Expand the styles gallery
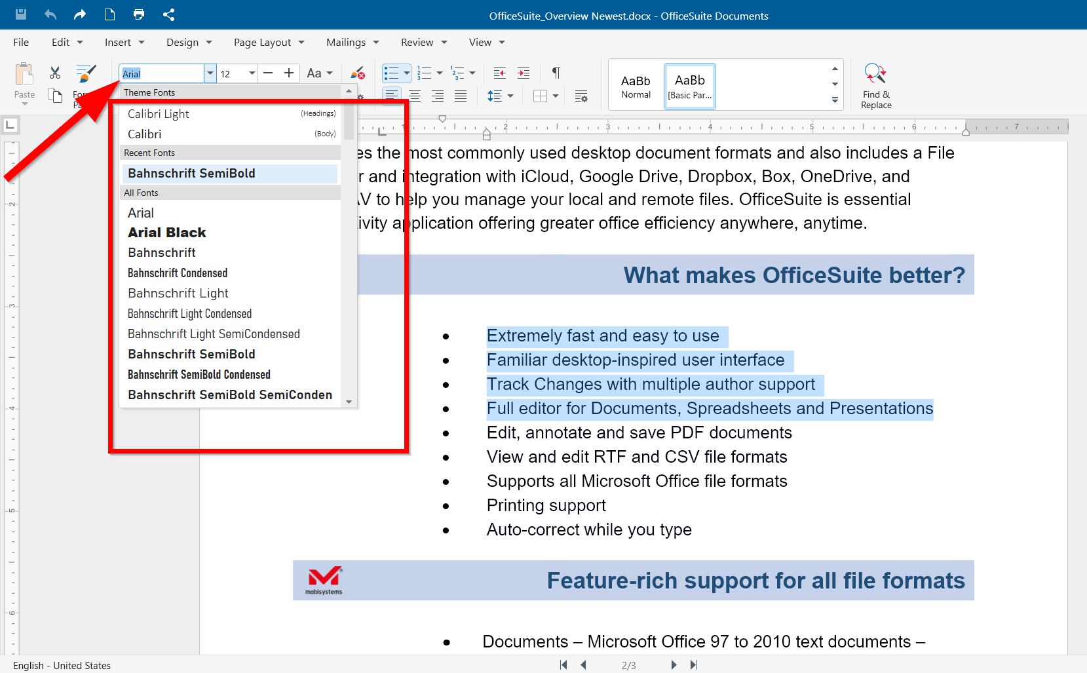1087x673 pixels. click(x=835, y=100)
